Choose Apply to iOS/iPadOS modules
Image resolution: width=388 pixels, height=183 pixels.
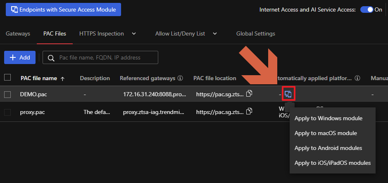(332, 163)
